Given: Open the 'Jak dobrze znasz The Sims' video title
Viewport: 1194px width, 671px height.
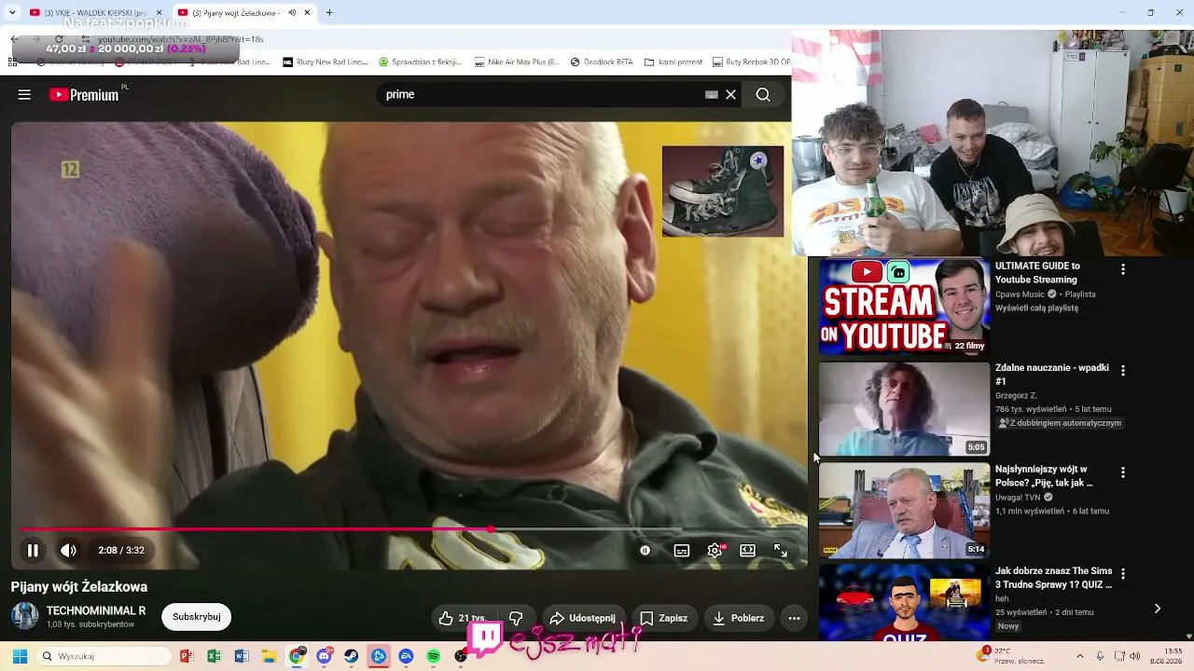Looking at the screenshot, I should pyautogui.click(x=1053, y=578).
